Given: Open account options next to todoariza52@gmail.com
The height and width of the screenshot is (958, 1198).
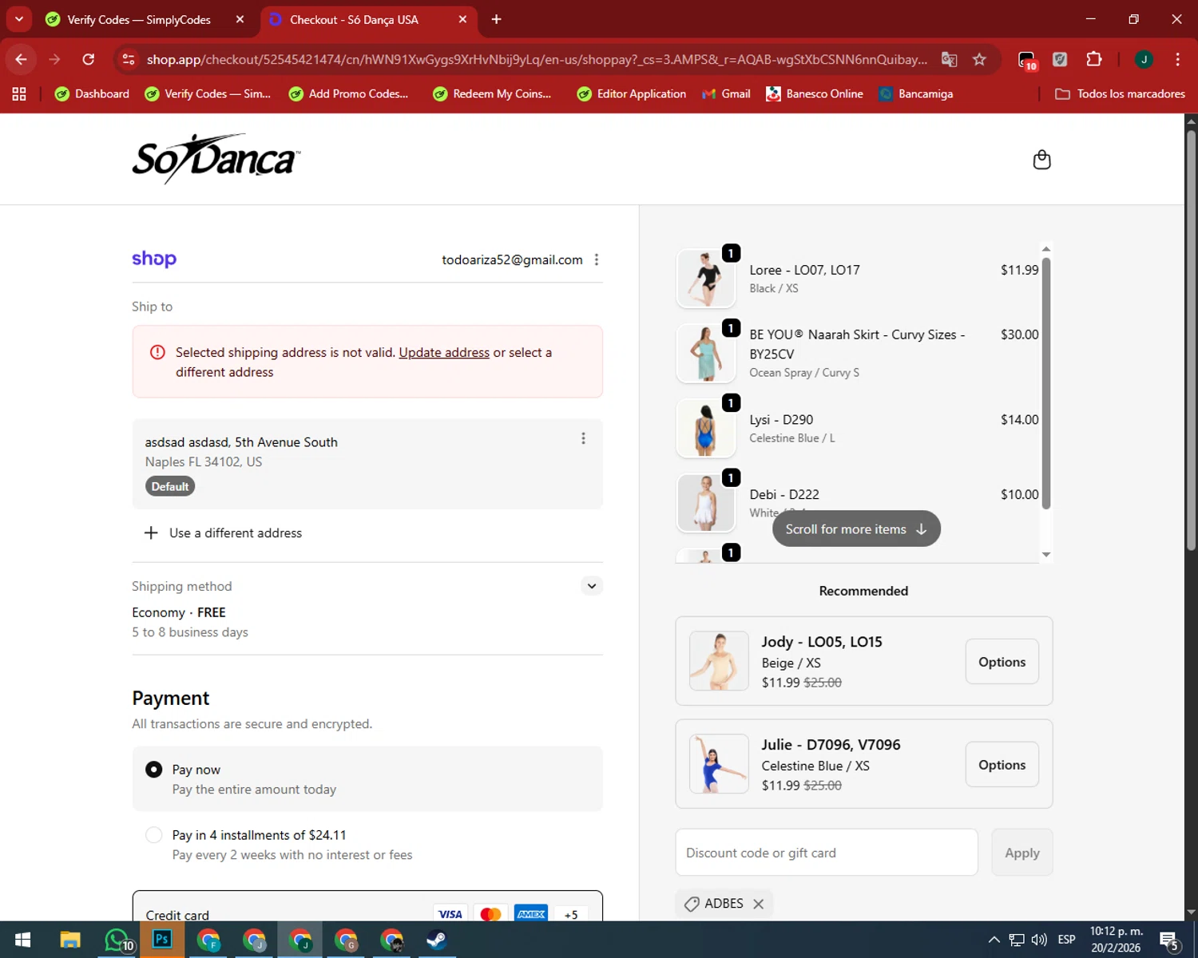Looking at the screenshot, I should click(597, 259).
